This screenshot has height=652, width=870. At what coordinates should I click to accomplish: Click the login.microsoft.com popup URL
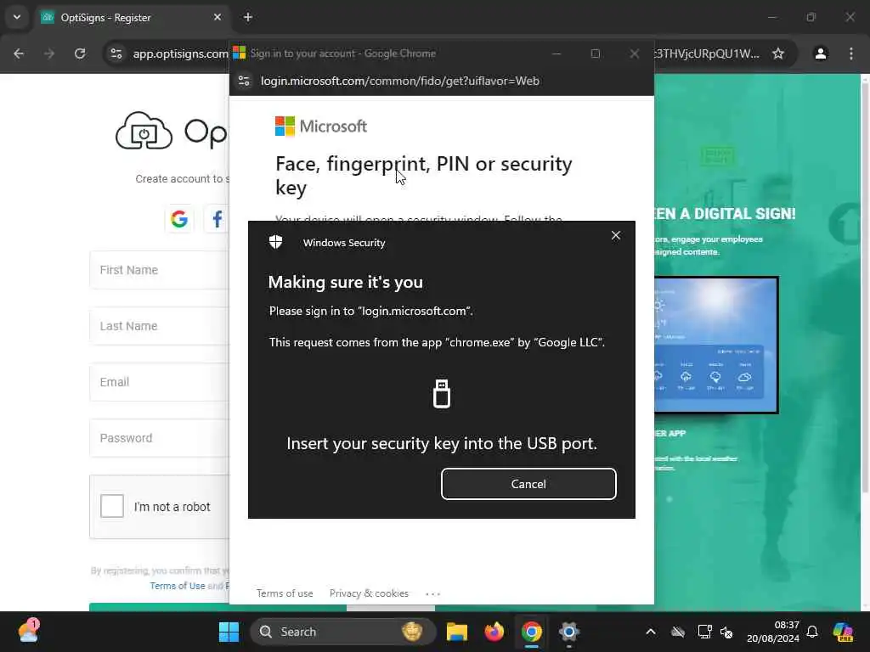coord(400,81)
